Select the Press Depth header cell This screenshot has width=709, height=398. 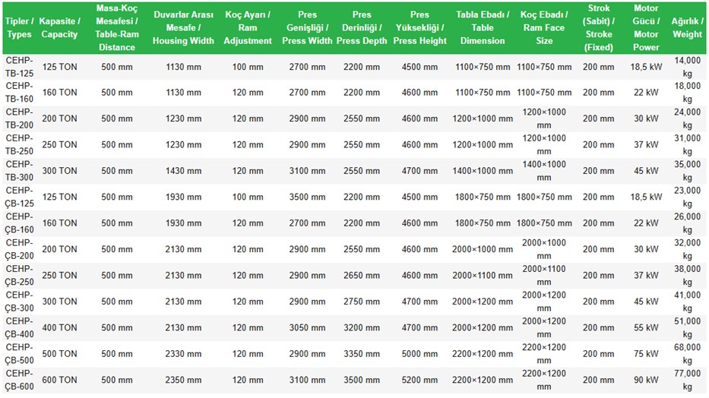click(362, 28)
